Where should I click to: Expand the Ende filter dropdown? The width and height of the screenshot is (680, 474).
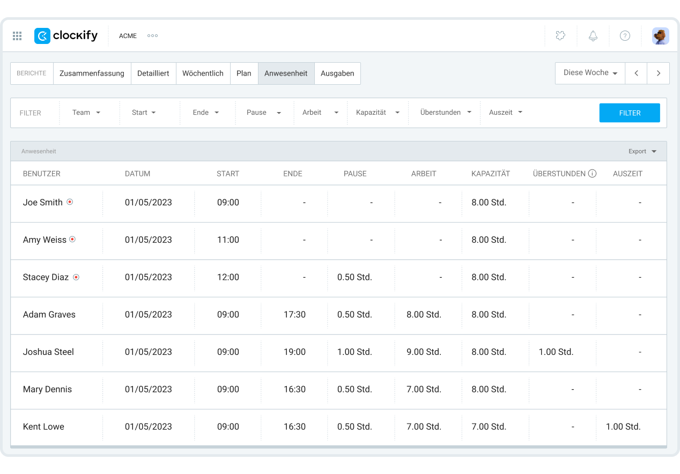206,113
